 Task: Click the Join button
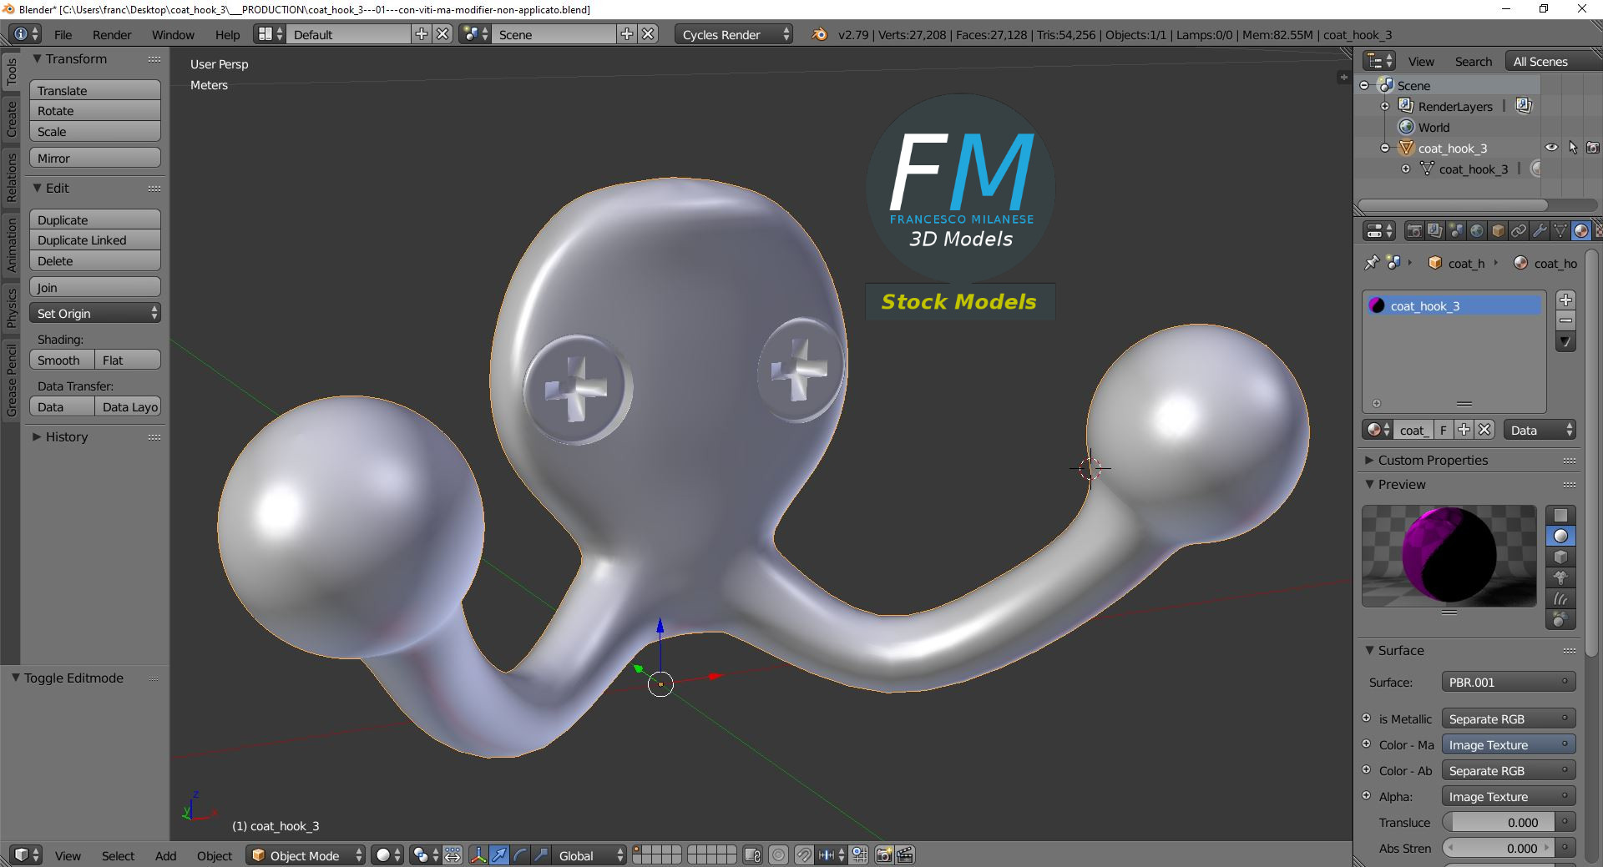click(95, 287)
